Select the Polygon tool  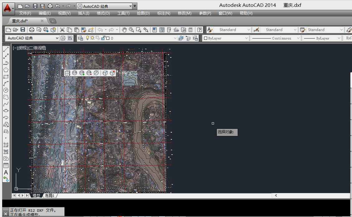pyautogui.click(x=6, y=70)
